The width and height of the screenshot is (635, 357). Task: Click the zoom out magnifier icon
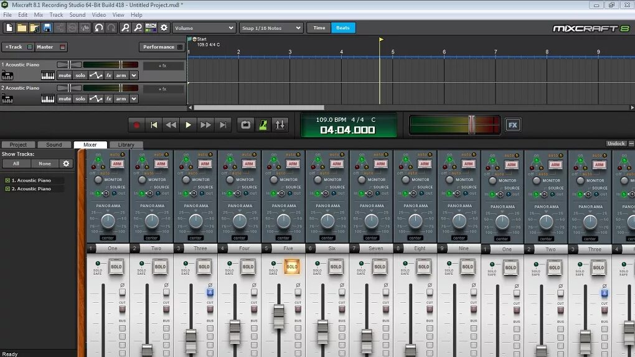(138, 27)
